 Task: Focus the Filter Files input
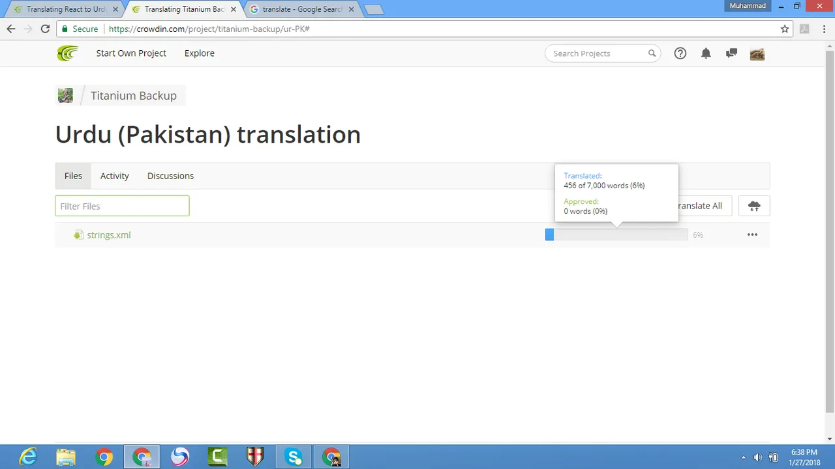click(122, 206)
